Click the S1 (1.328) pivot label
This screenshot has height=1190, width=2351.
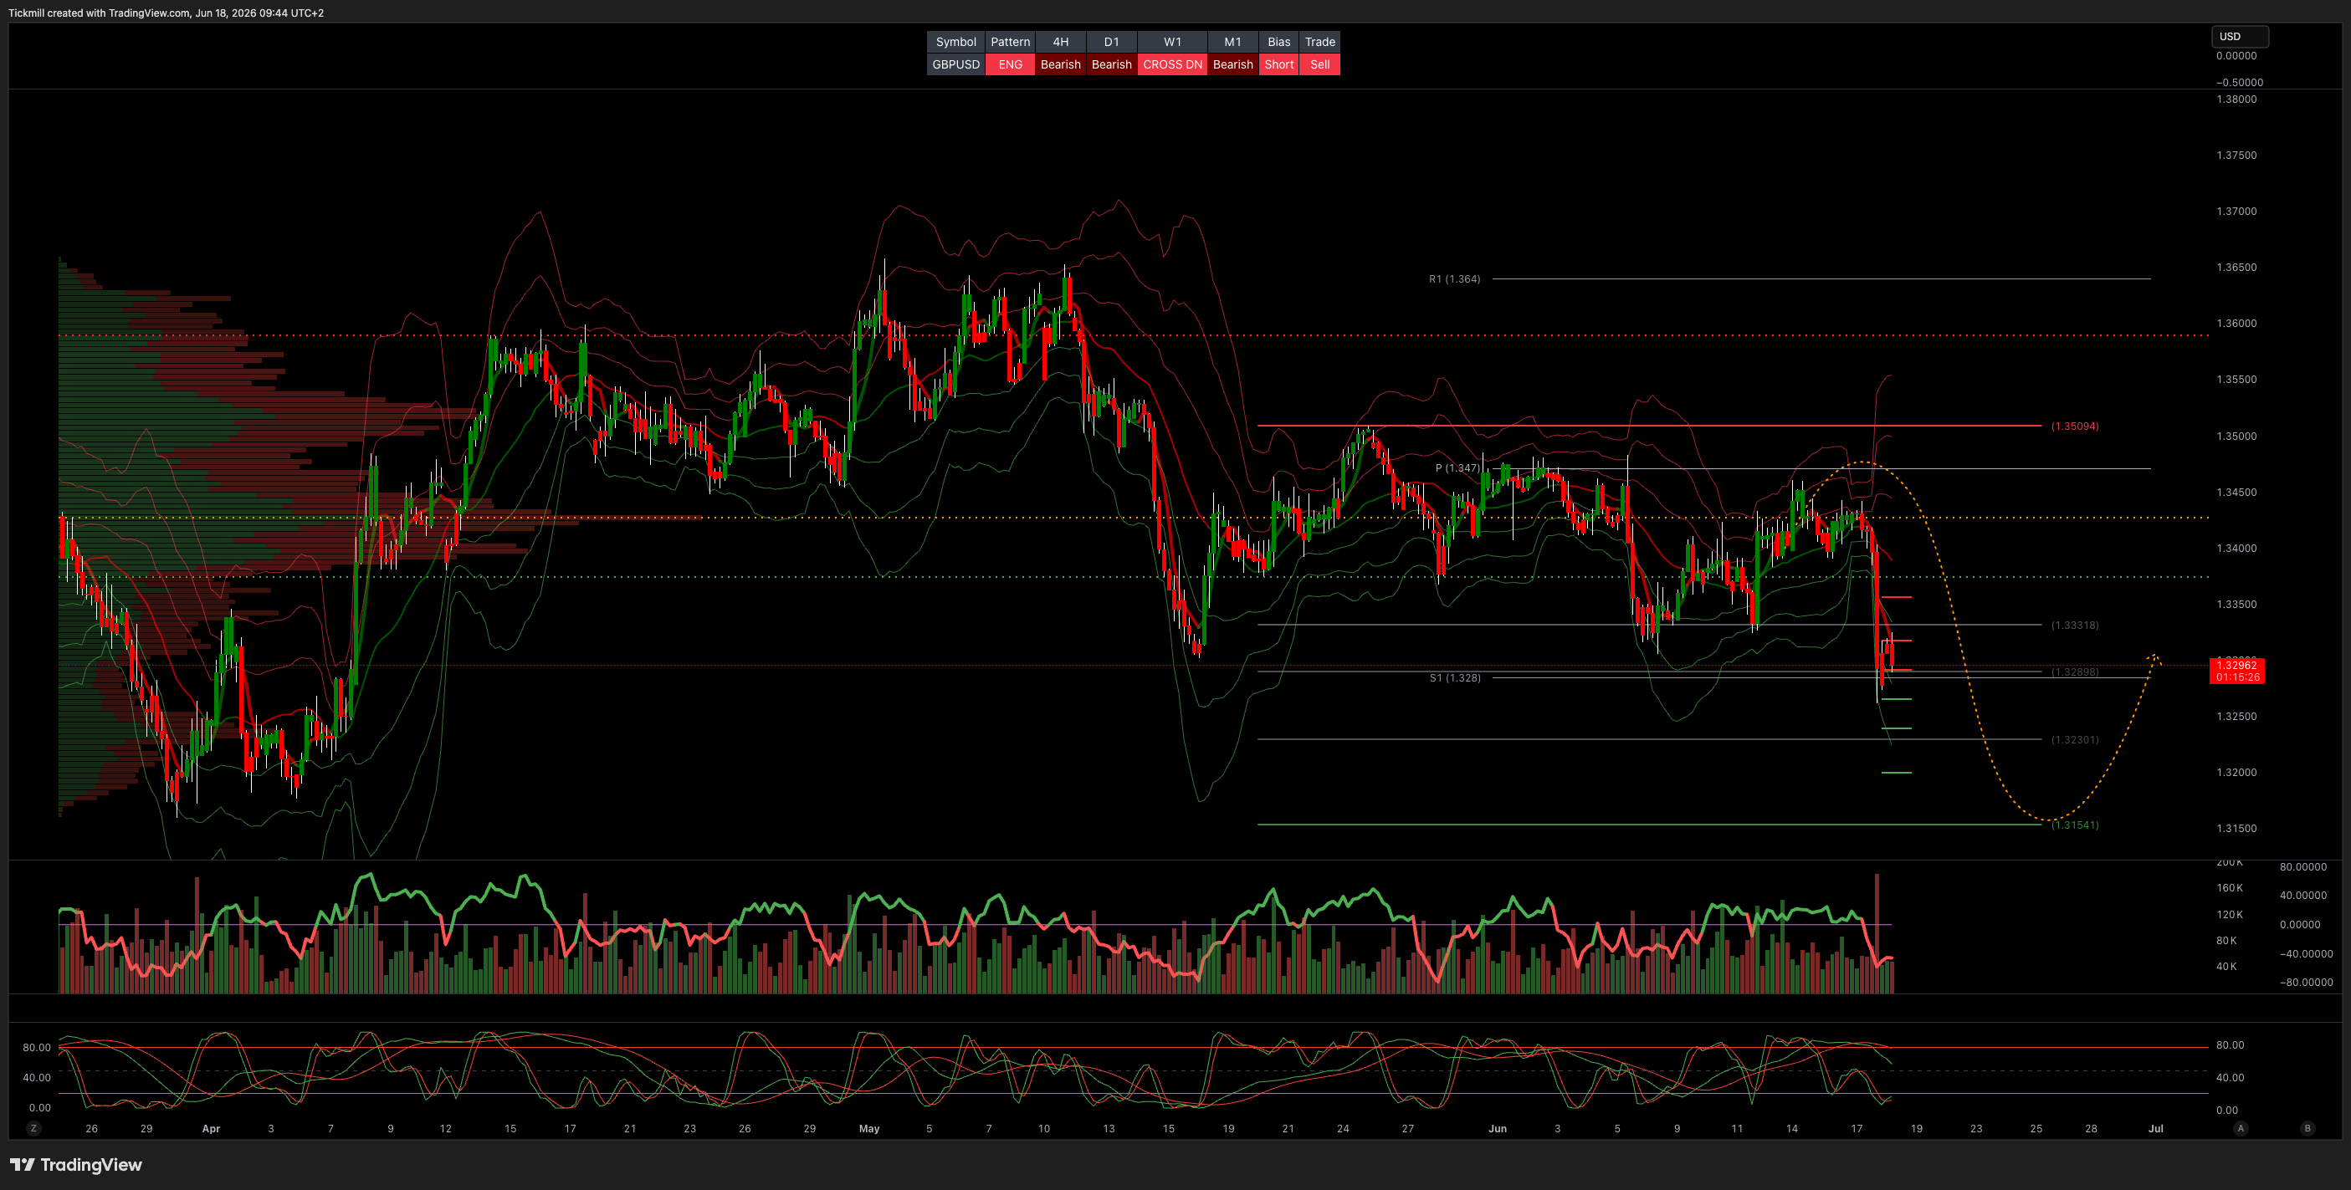(x=1455, y=677)
